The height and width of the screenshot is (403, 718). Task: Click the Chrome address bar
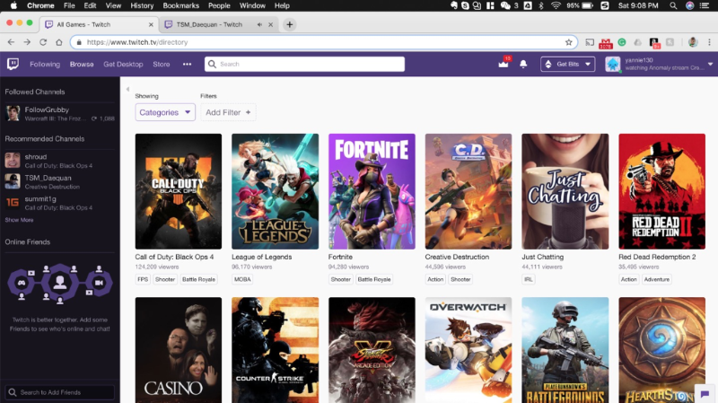(x=323, y=42)
